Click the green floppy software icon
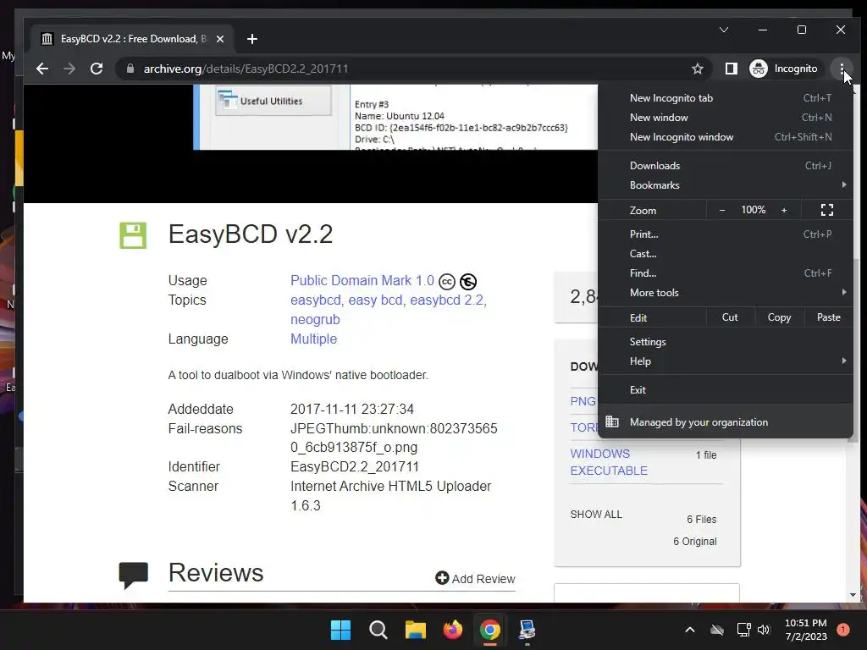Screen dimensions: 867x650 (133, 235)
